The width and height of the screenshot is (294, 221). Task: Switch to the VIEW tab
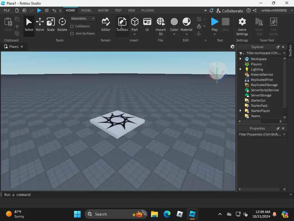pyautogui.click(x=131, y=10)
